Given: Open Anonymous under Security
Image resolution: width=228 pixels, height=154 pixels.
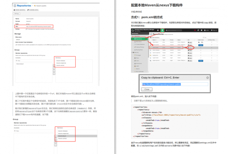Looking at the screenshot, I should [138, 64].
